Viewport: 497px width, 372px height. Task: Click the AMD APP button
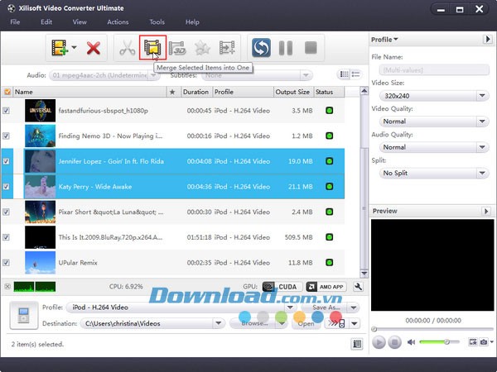(x=326, y=287)
